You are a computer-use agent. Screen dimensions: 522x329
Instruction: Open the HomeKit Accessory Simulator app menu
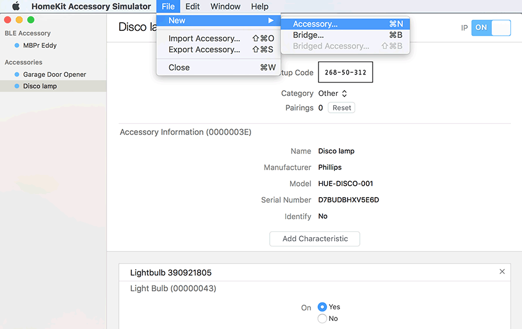[91, 6]
